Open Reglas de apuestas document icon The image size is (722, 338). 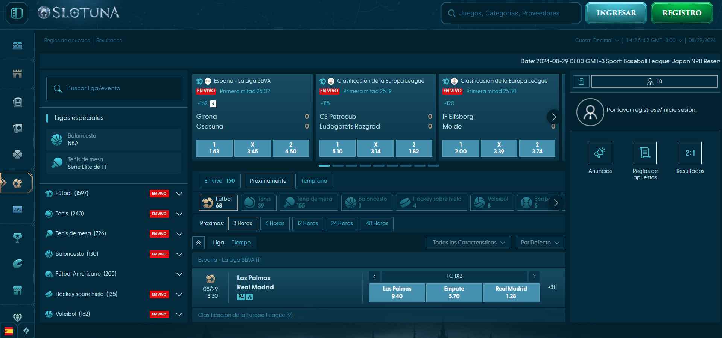point(645,153)
